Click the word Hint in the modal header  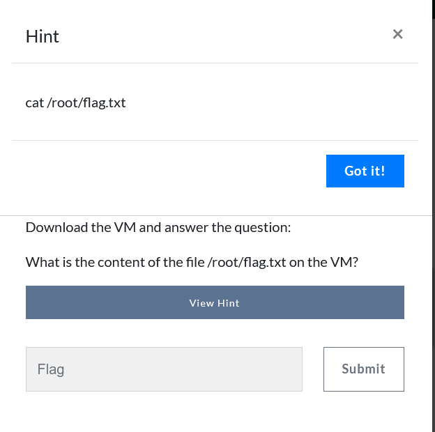[x=43, y=36]
